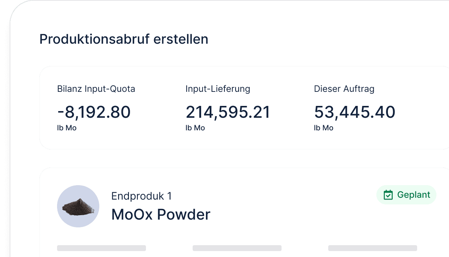The width and height of the screenshot is (449, 257).
Task: Click the middle grey placeholder bar
Action: (x=237, y=248)
